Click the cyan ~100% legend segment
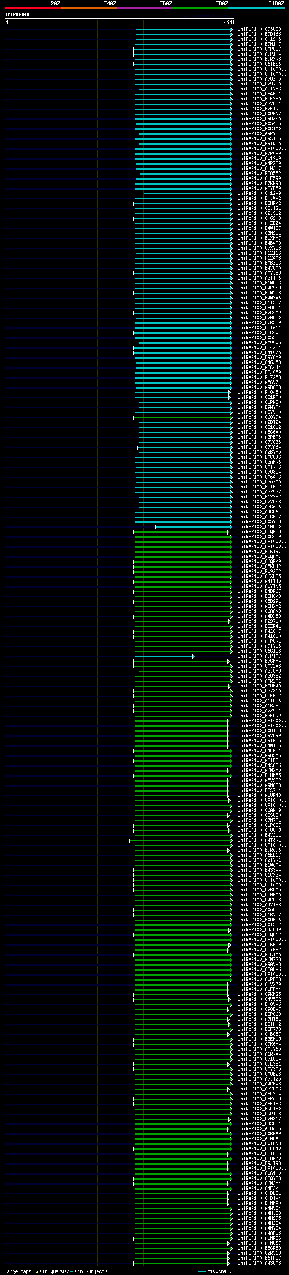The height and width of the screenshot is (1275, 289). pyautogui.click(x=256, y=8)
